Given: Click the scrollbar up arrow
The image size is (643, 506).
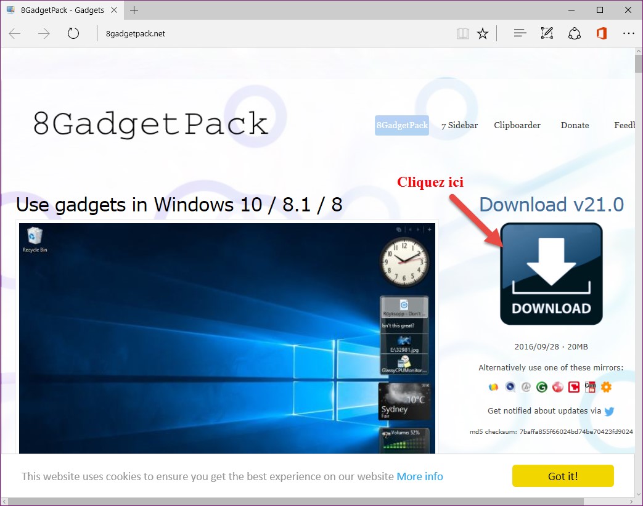Looking at the screenshot, I should pyautogui.click(x=639, y=51).
